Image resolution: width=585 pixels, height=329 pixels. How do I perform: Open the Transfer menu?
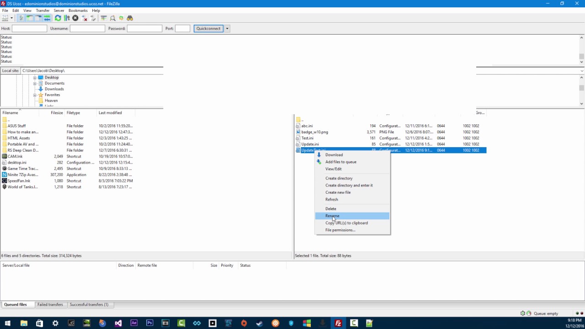point(43,11)
